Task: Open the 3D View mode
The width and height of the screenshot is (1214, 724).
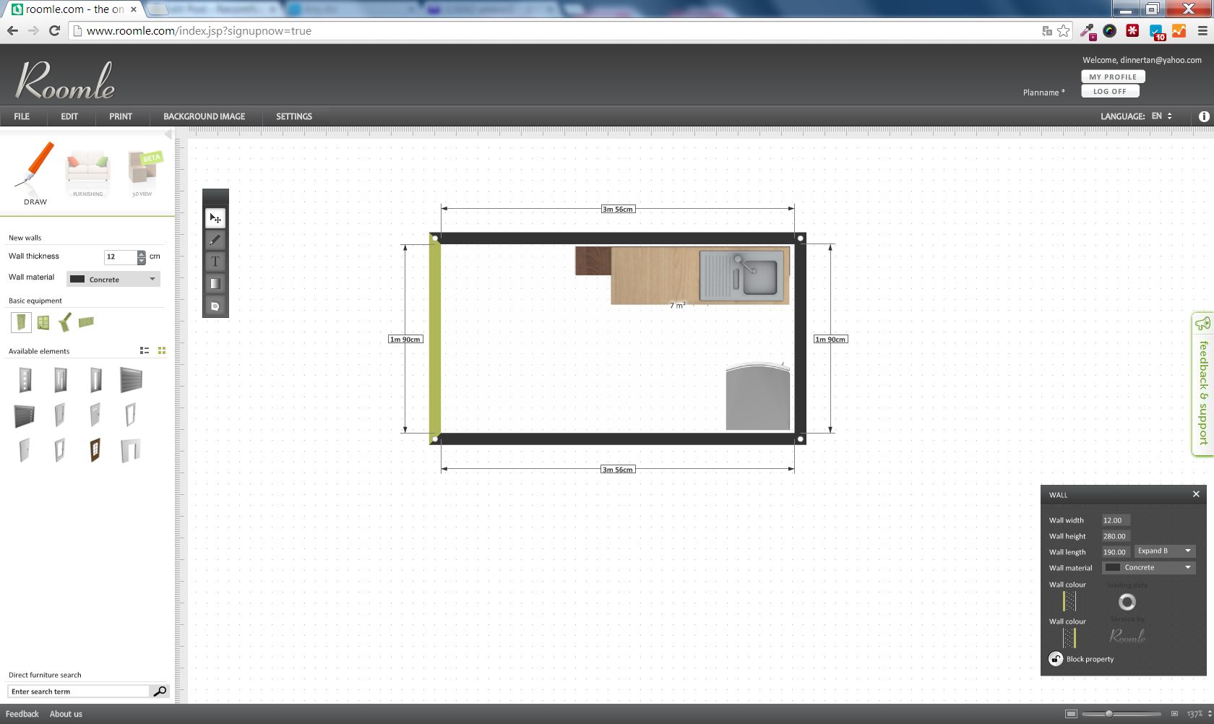Action: coord(143,173)
